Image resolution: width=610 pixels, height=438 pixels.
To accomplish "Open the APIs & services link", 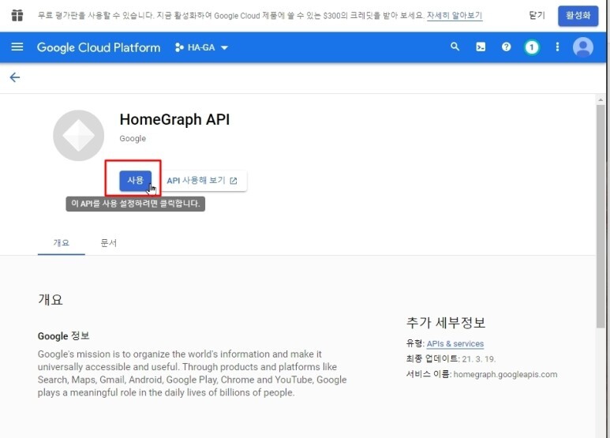I will (x=455, y=344).
